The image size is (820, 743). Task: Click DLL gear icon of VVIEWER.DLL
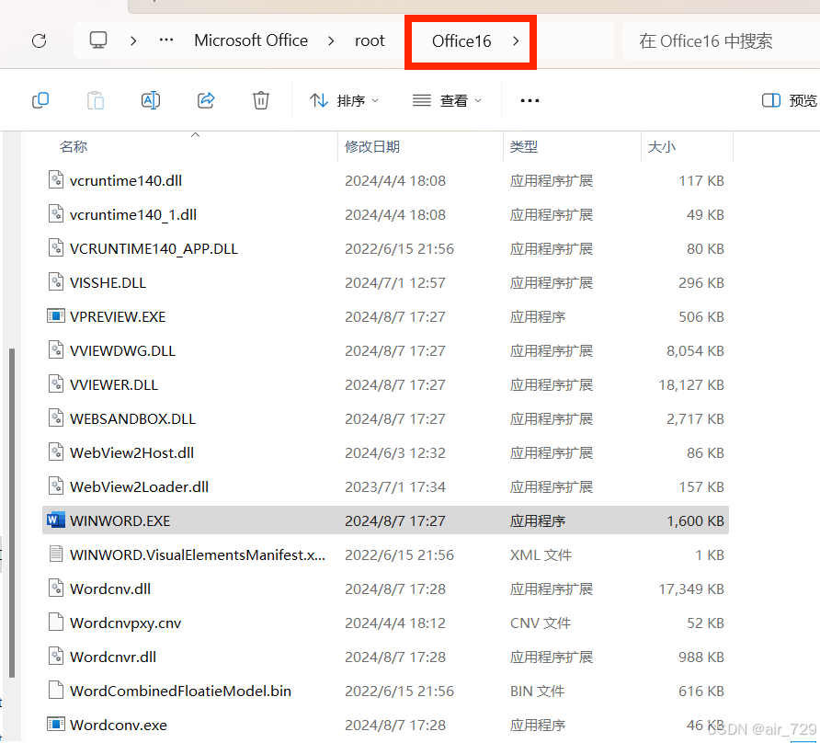56,383
